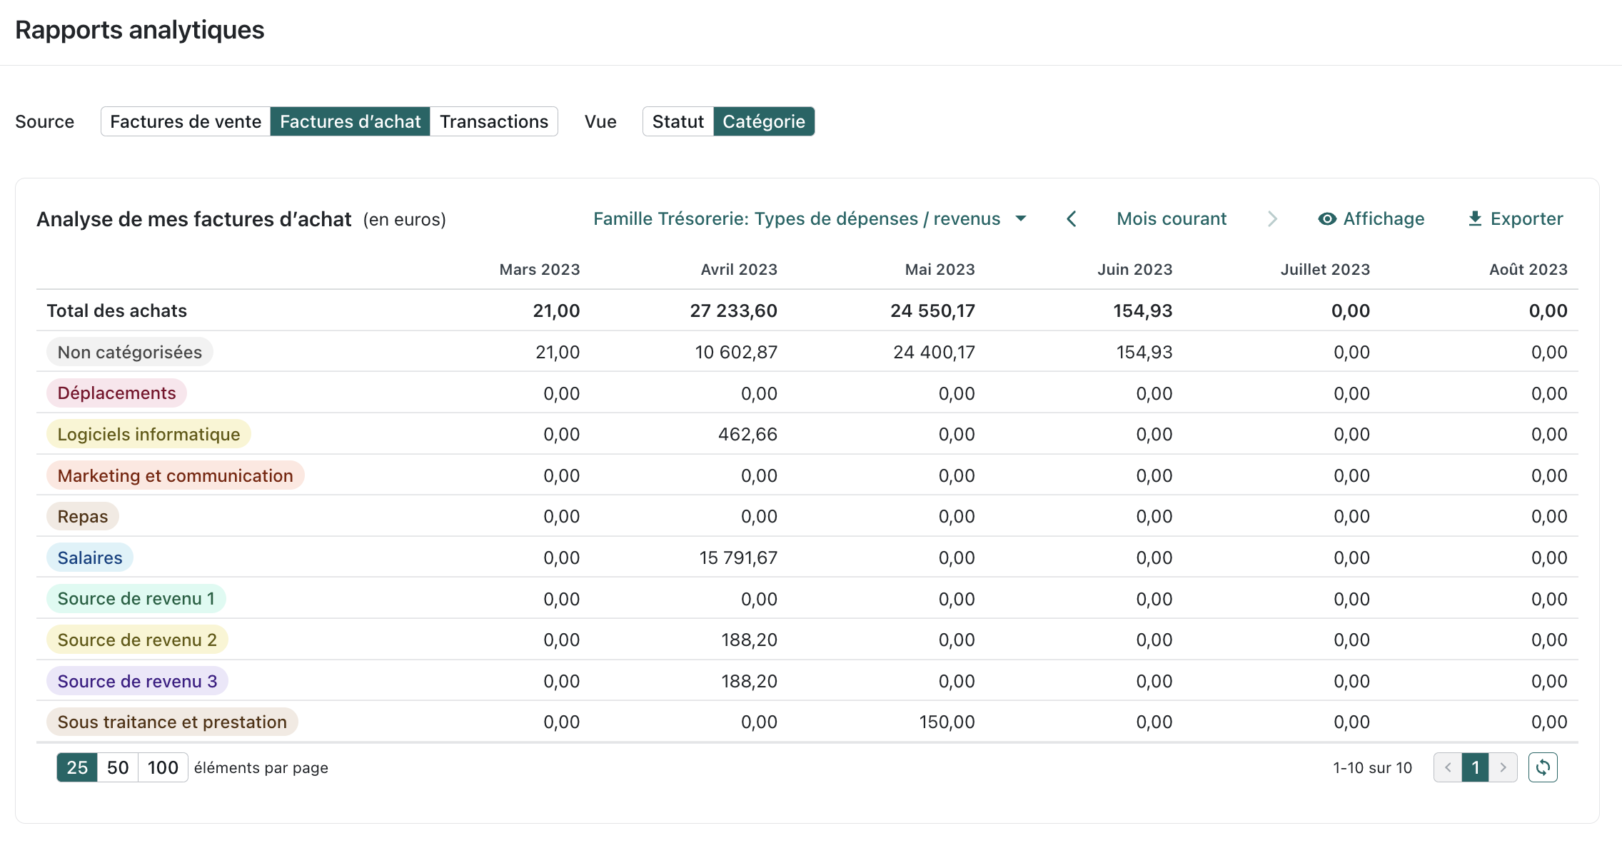This screenshot has height=868, width=1622.
Task: Select page 1 in pagination
Action: point(1476,767)
